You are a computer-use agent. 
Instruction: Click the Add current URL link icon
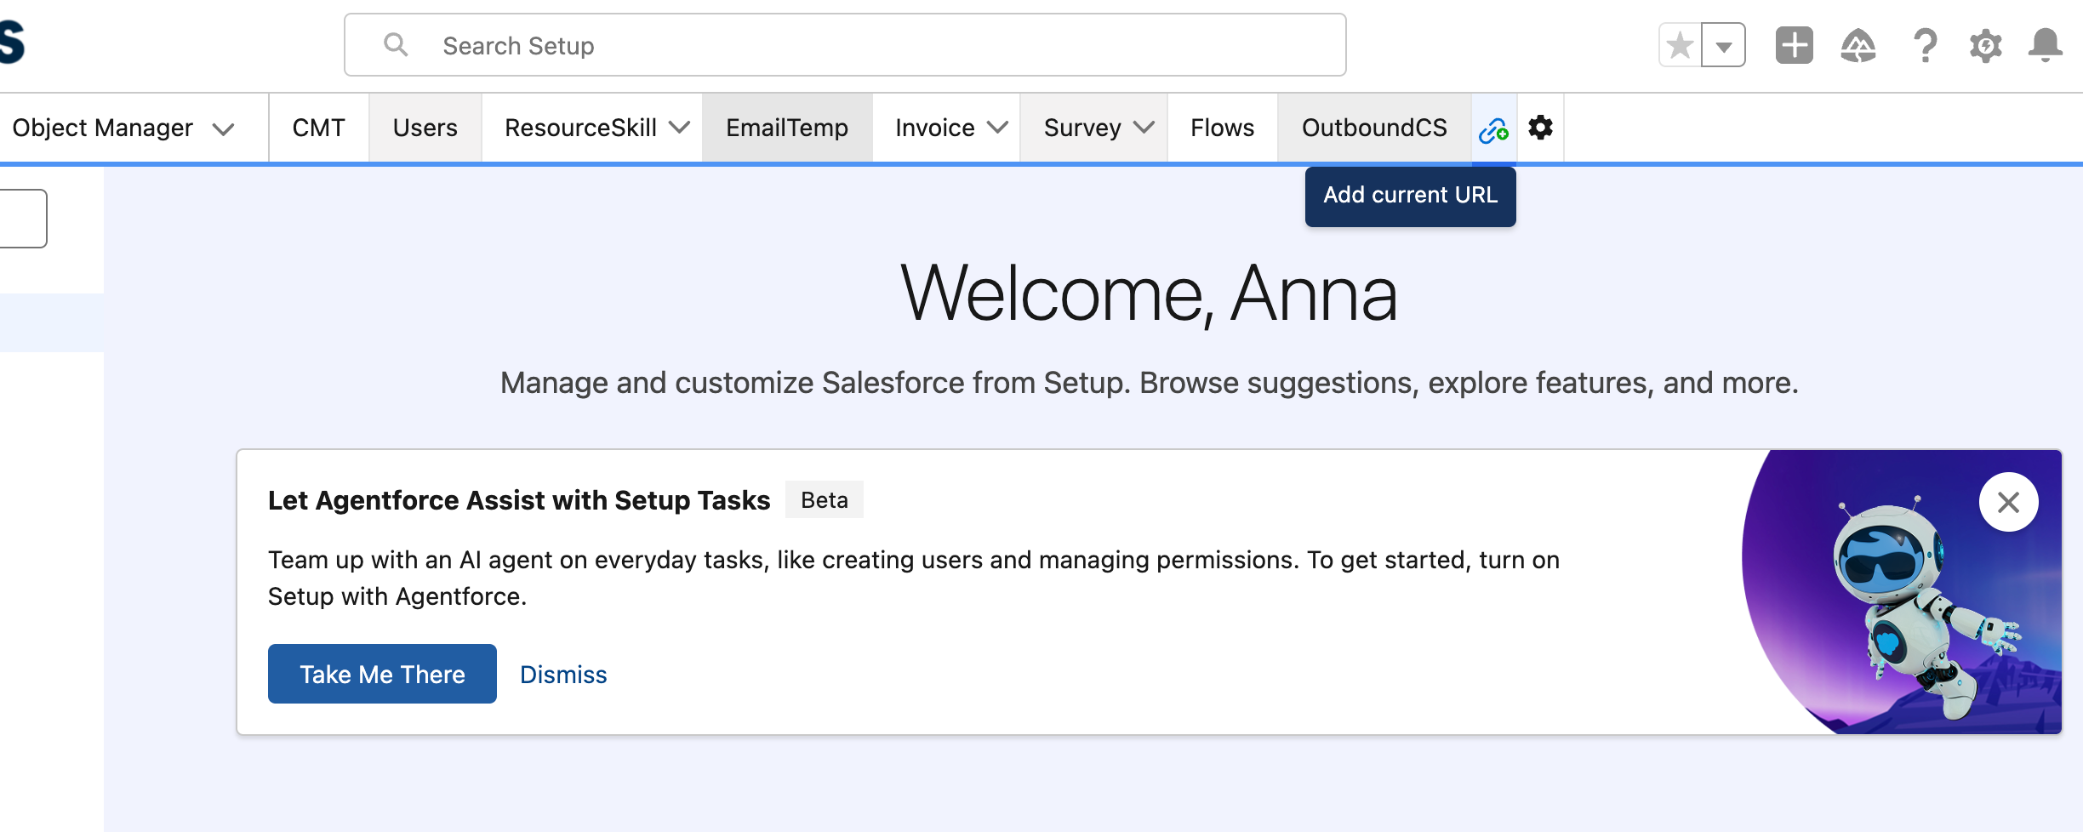tap(1493, 130)
